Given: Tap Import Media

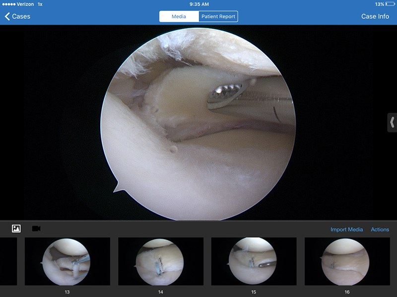Looking at the screenshot, I should (346, 229).
